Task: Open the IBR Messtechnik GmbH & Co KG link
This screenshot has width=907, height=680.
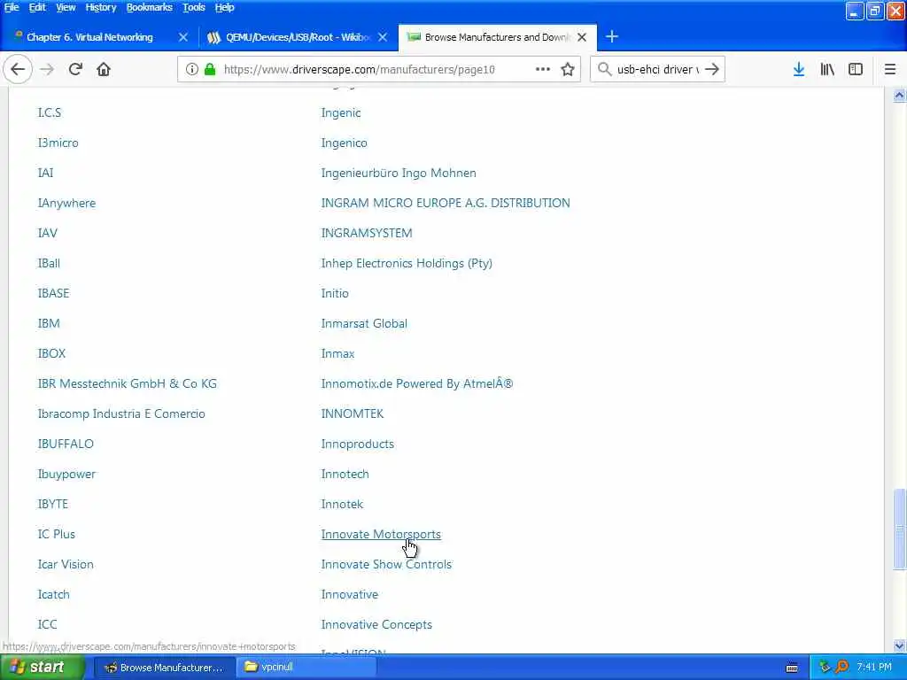Action: click(128, 383)
